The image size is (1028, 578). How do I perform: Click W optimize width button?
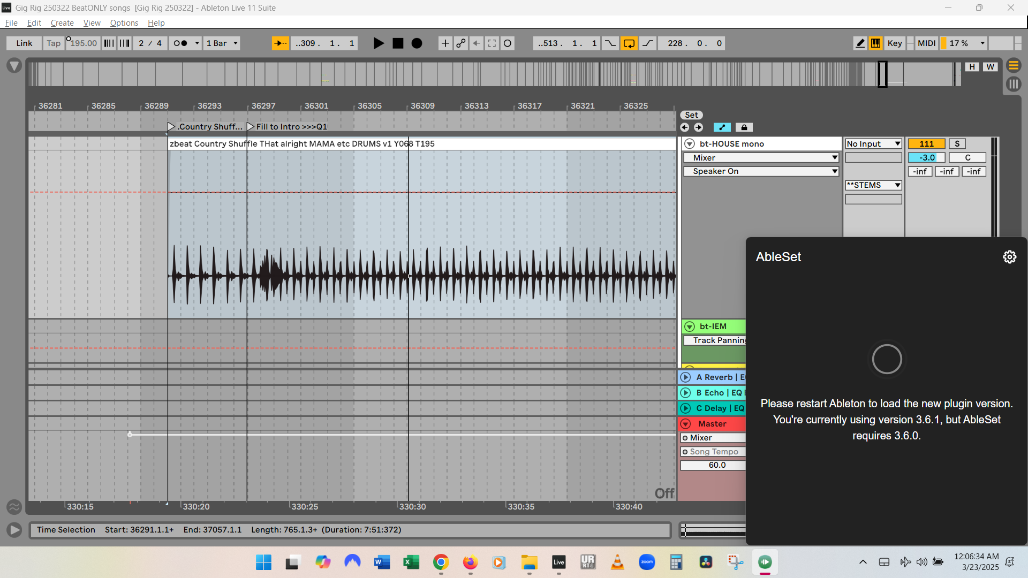991,67
